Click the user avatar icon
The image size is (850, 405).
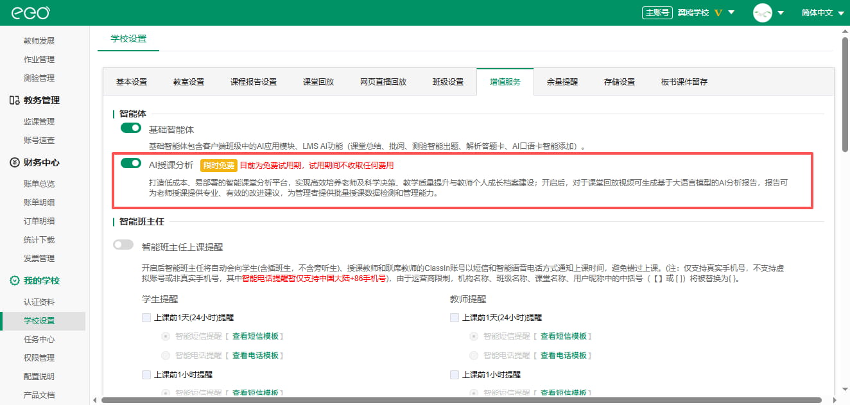[x=762, y=13]
